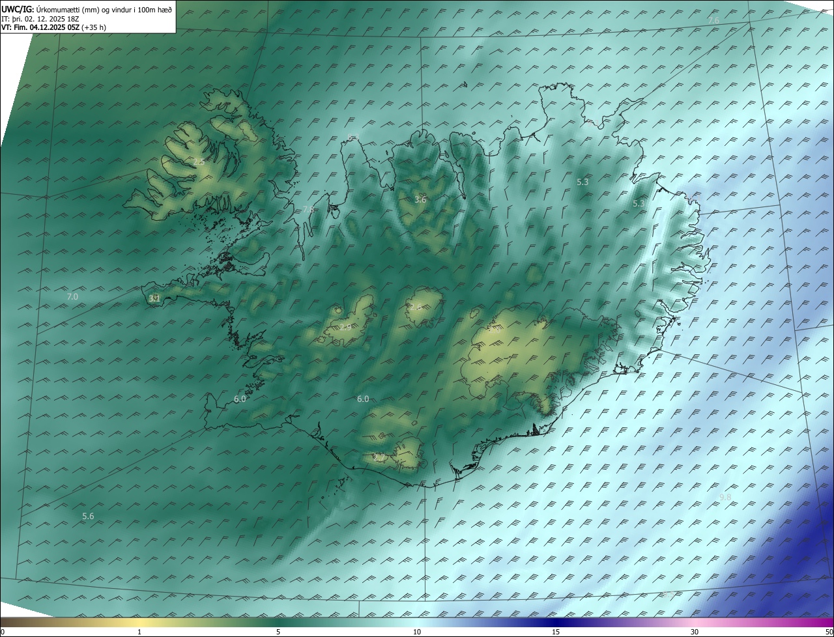Click the color scale tick labelled 0
The width and height of the screenshot is (834, 637).
tap(3, 632)
